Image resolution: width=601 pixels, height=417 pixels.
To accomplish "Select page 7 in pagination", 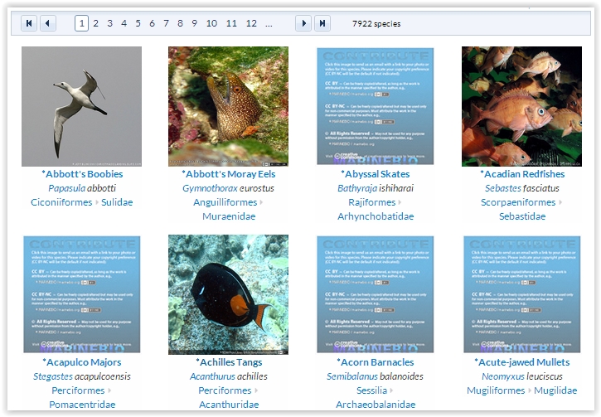I will point(167,23).
